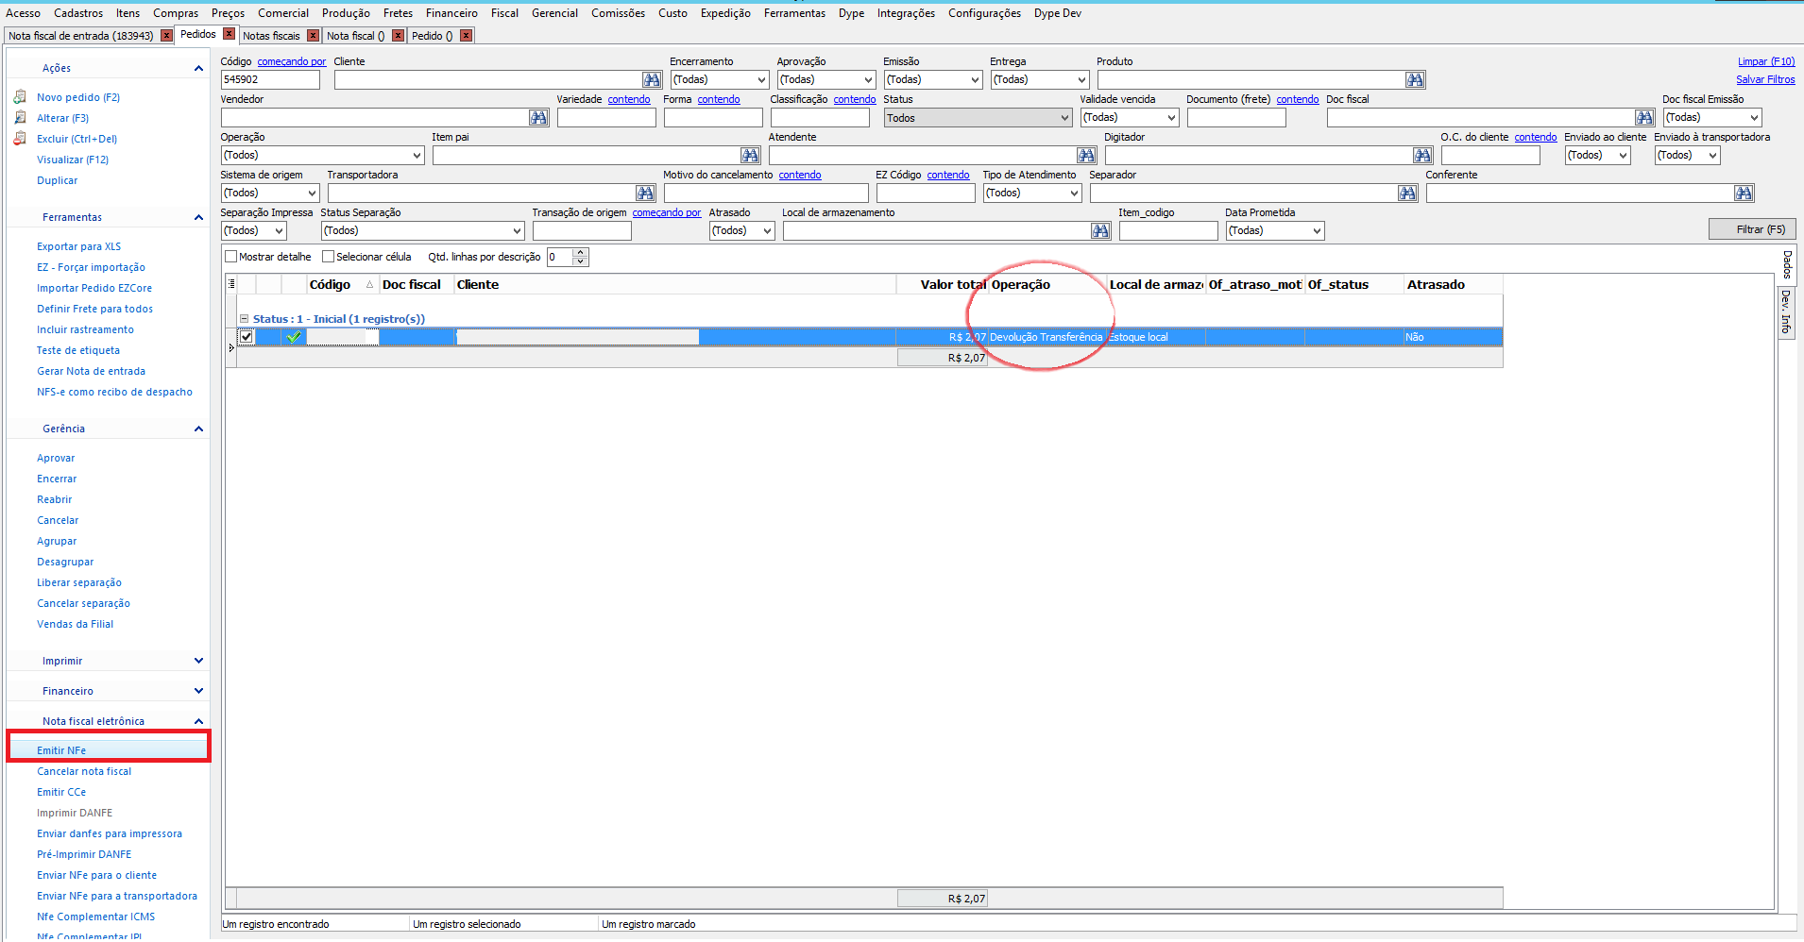The width and height of the screenshot is (1804, 942).
Task: Open the Data Prometida dropdown
Action: pyautogui.click(x=1317, y=231)
